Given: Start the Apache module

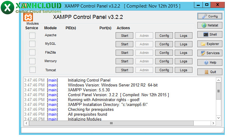Looking at the screenshot, I should click(124, 36).
